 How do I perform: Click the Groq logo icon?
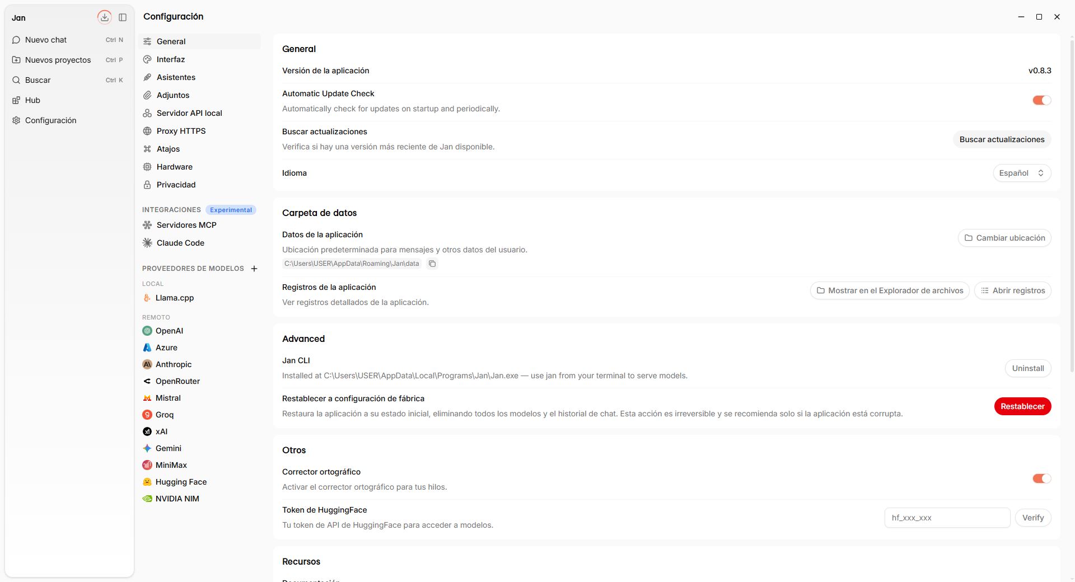(x=147, y=415)
